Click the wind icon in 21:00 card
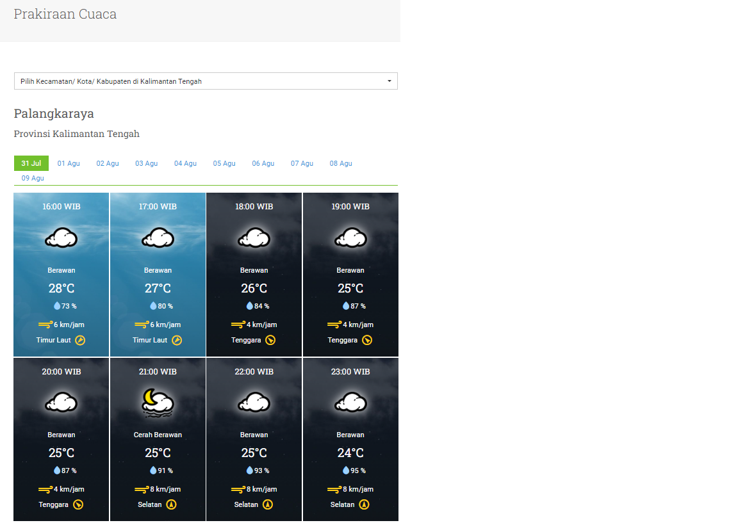The image size is (738, 523). [142, 490]
